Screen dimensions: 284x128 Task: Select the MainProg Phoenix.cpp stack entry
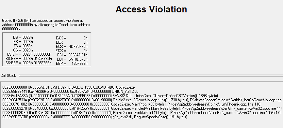tap(131, 104)
